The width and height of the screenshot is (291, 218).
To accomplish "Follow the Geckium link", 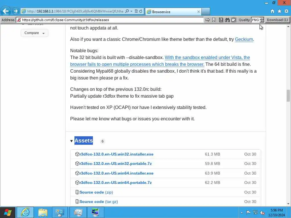I will click(x=244, y=39).
